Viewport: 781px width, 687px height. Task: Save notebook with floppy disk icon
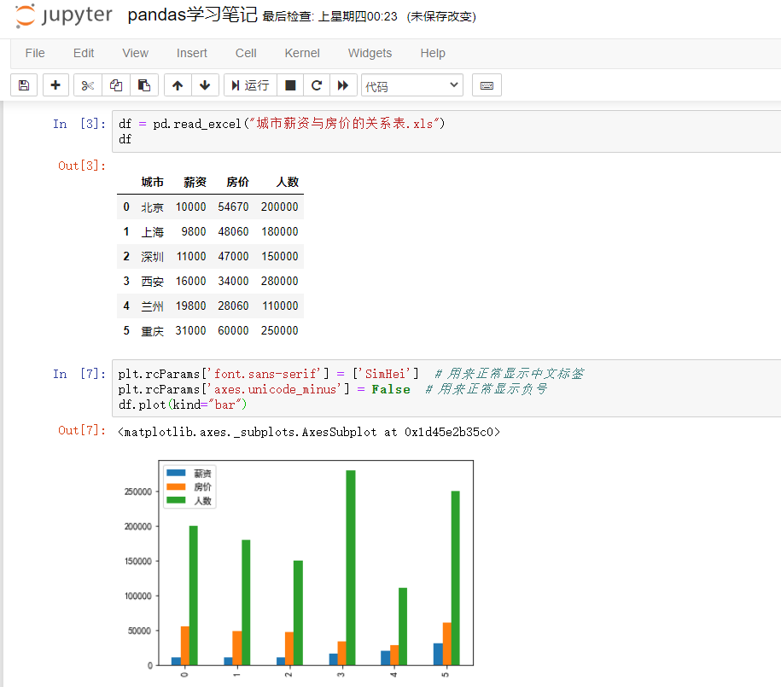(24, 85)
